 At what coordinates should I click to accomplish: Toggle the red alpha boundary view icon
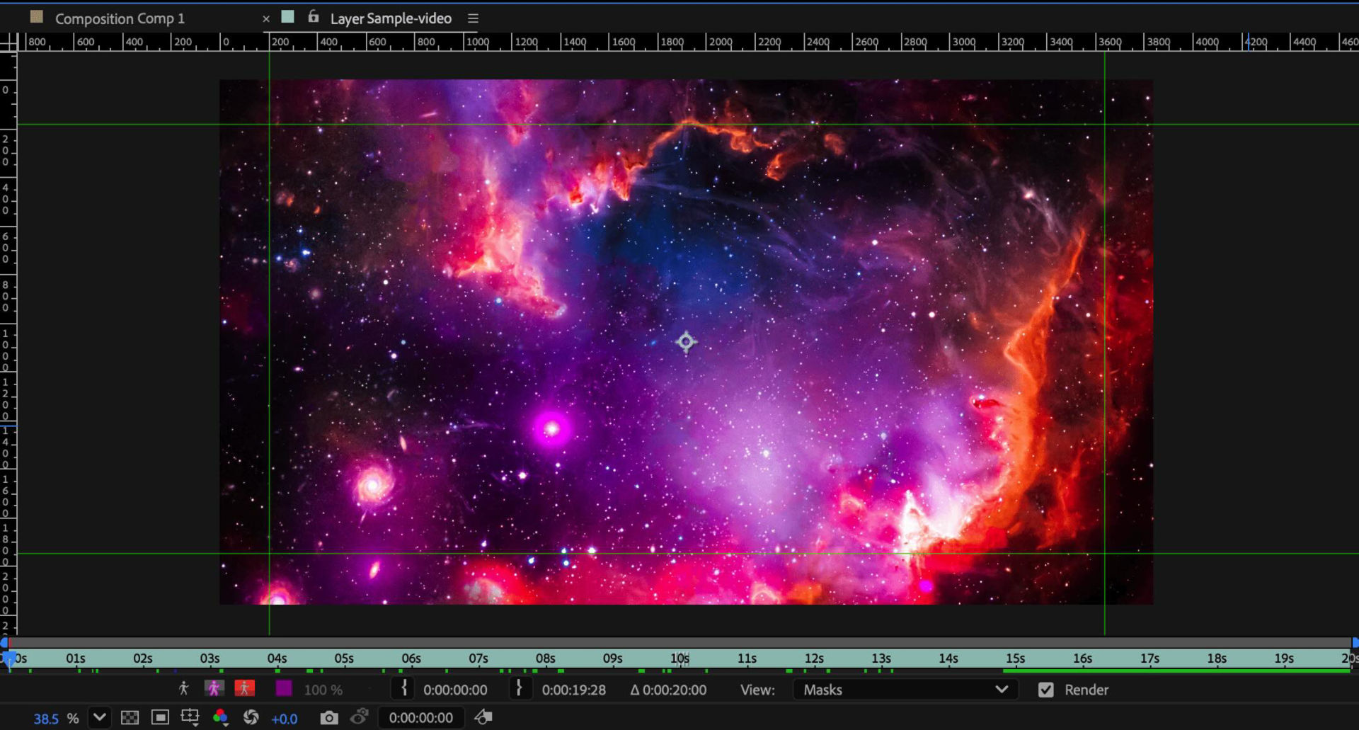click(x=244, y=688)
